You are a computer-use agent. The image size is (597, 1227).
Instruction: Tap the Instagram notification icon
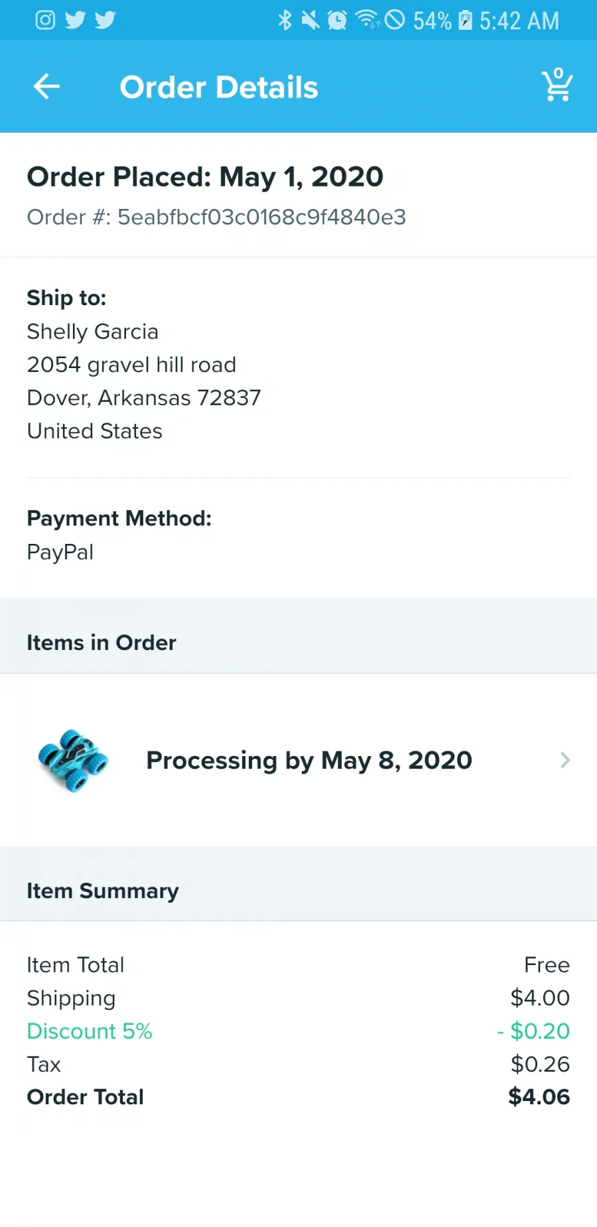[x=45, y=20]
